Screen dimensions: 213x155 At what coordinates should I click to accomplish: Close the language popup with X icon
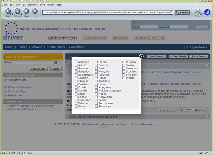141,56
